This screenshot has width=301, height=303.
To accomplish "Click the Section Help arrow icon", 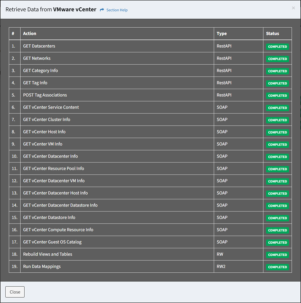I will pos(102,10).
